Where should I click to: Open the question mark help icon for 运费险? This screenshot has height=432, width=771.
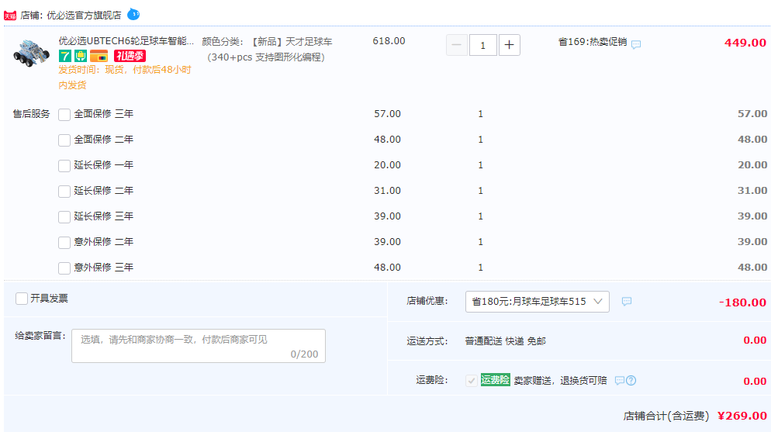click(x=631, y=380)
